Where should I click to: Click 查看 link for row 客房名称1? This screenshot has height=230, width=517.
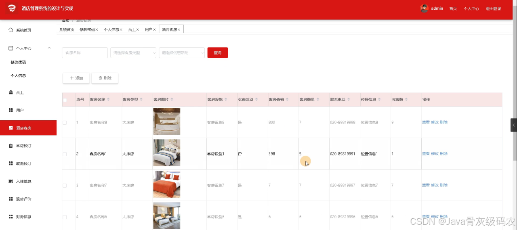426,154
